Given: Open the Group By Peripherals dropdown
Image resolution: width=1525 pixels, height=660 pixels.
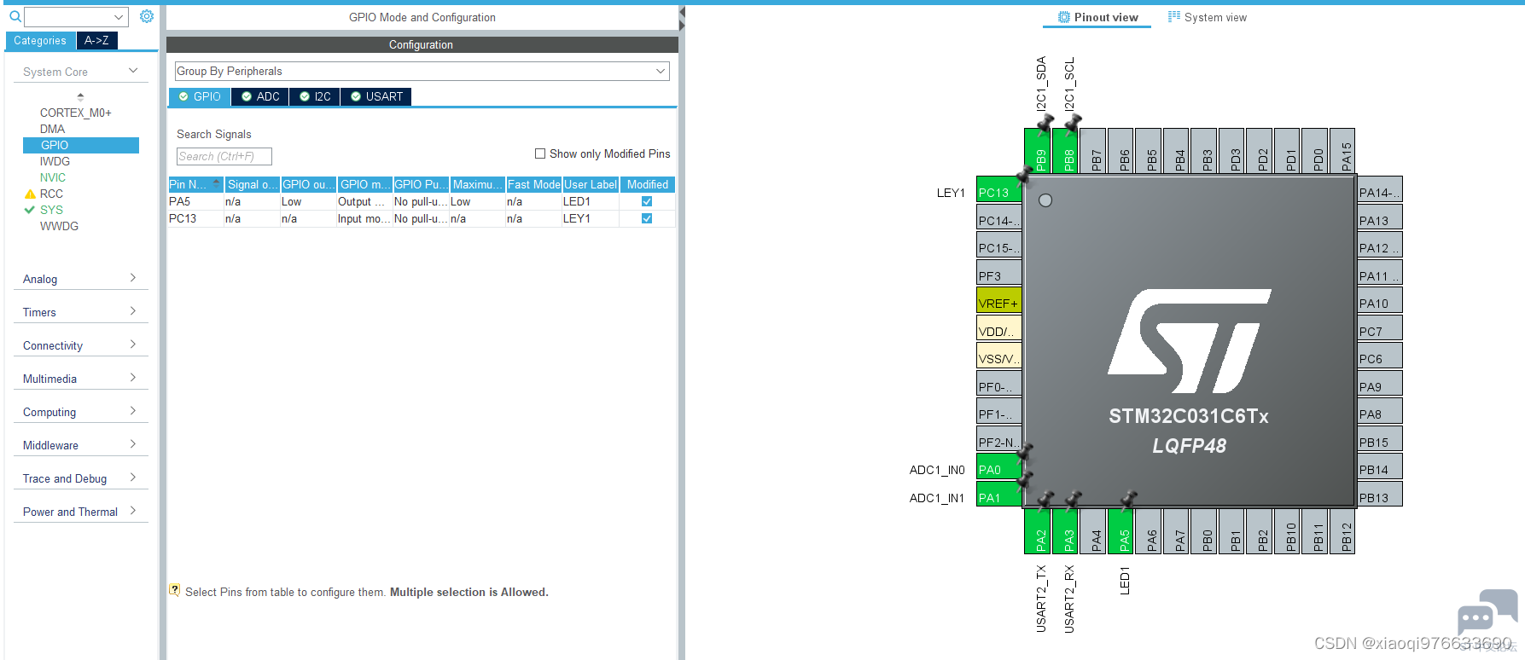Looking at the screenshot, I should [422, 71].
